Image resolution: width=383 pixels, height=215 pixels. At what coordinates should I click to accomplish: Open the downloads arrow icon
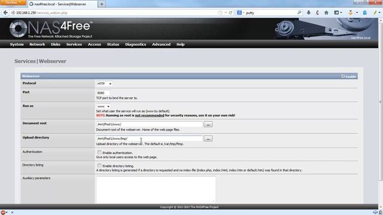pyautogui.click(x=309, y=13)
